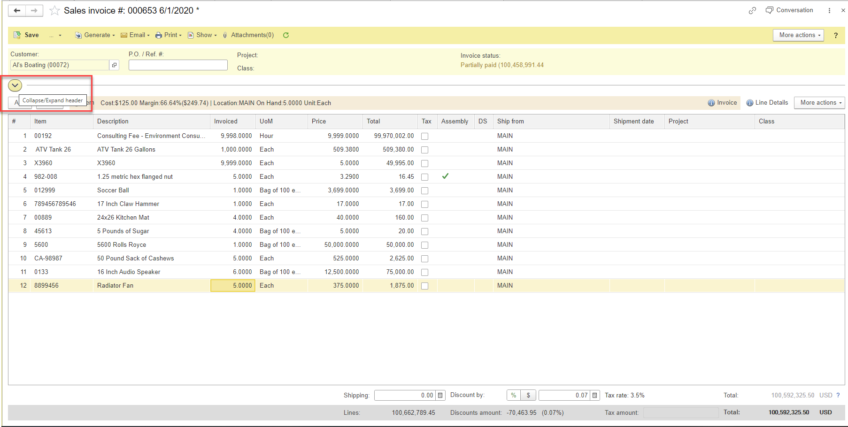Screen dimensions: 848x427
Task: Click the Tax rate: 3.5% text
Action: pos(624,396)
